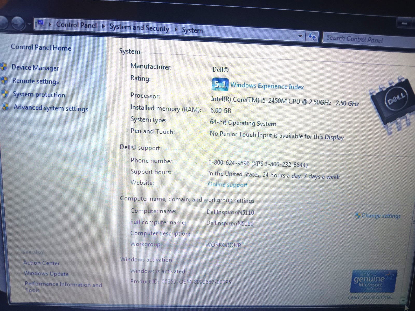Viewport: 415px width, 311px height.
Task: Open Remote settings
Action: tap(36, 81)
